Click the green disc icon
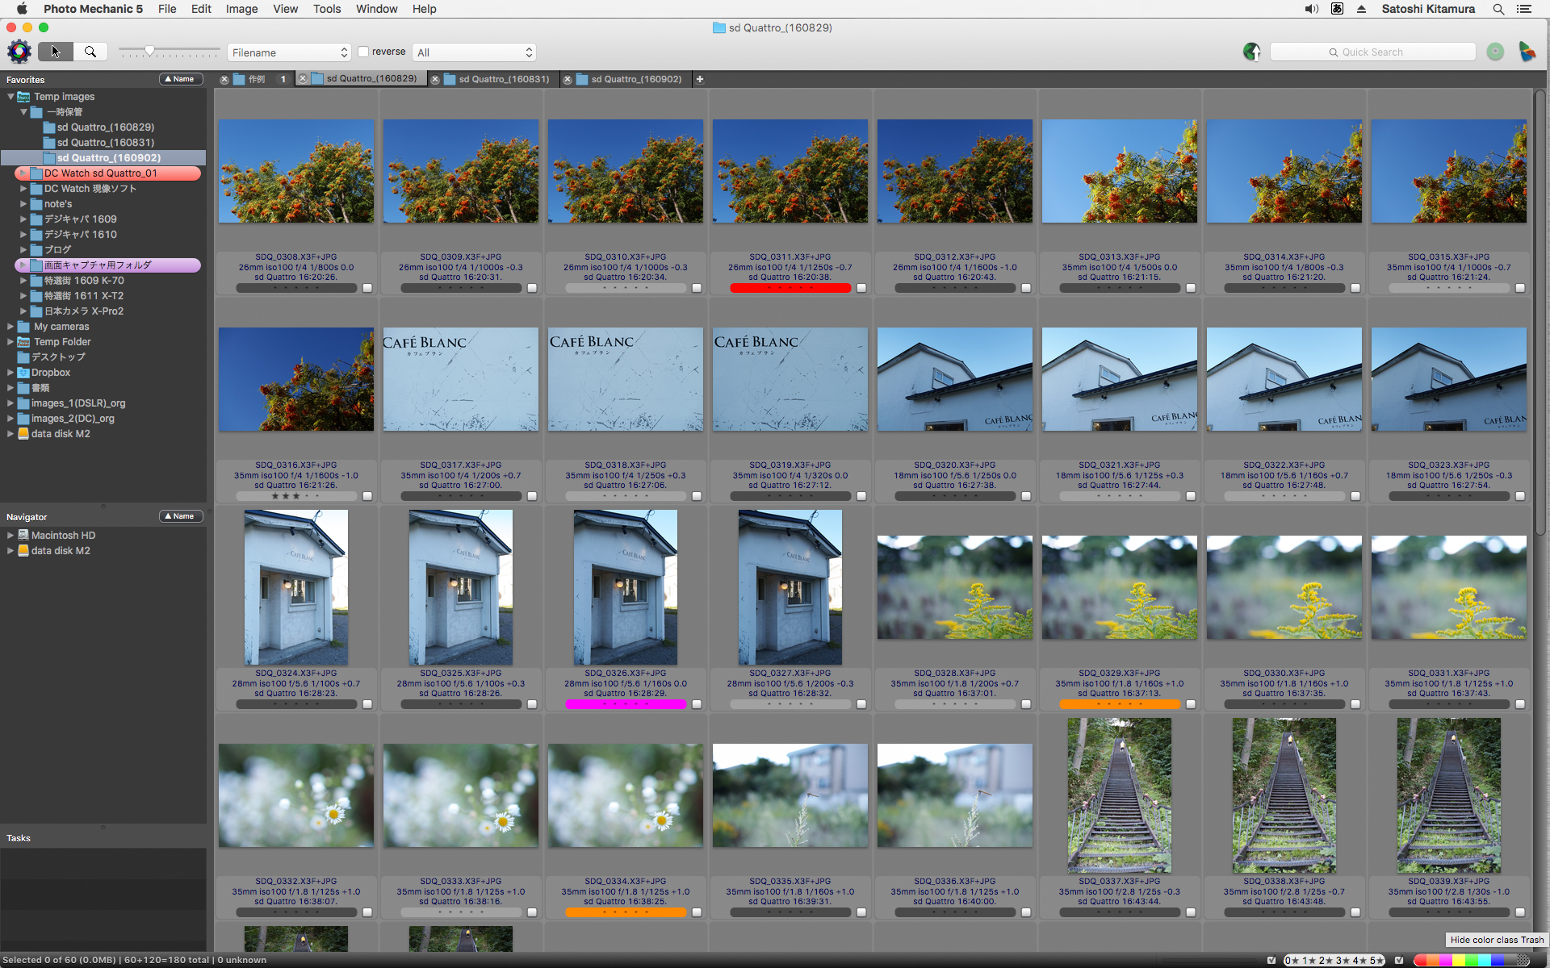Viewport: 1550px width, 968px height. coord(1495,52)
